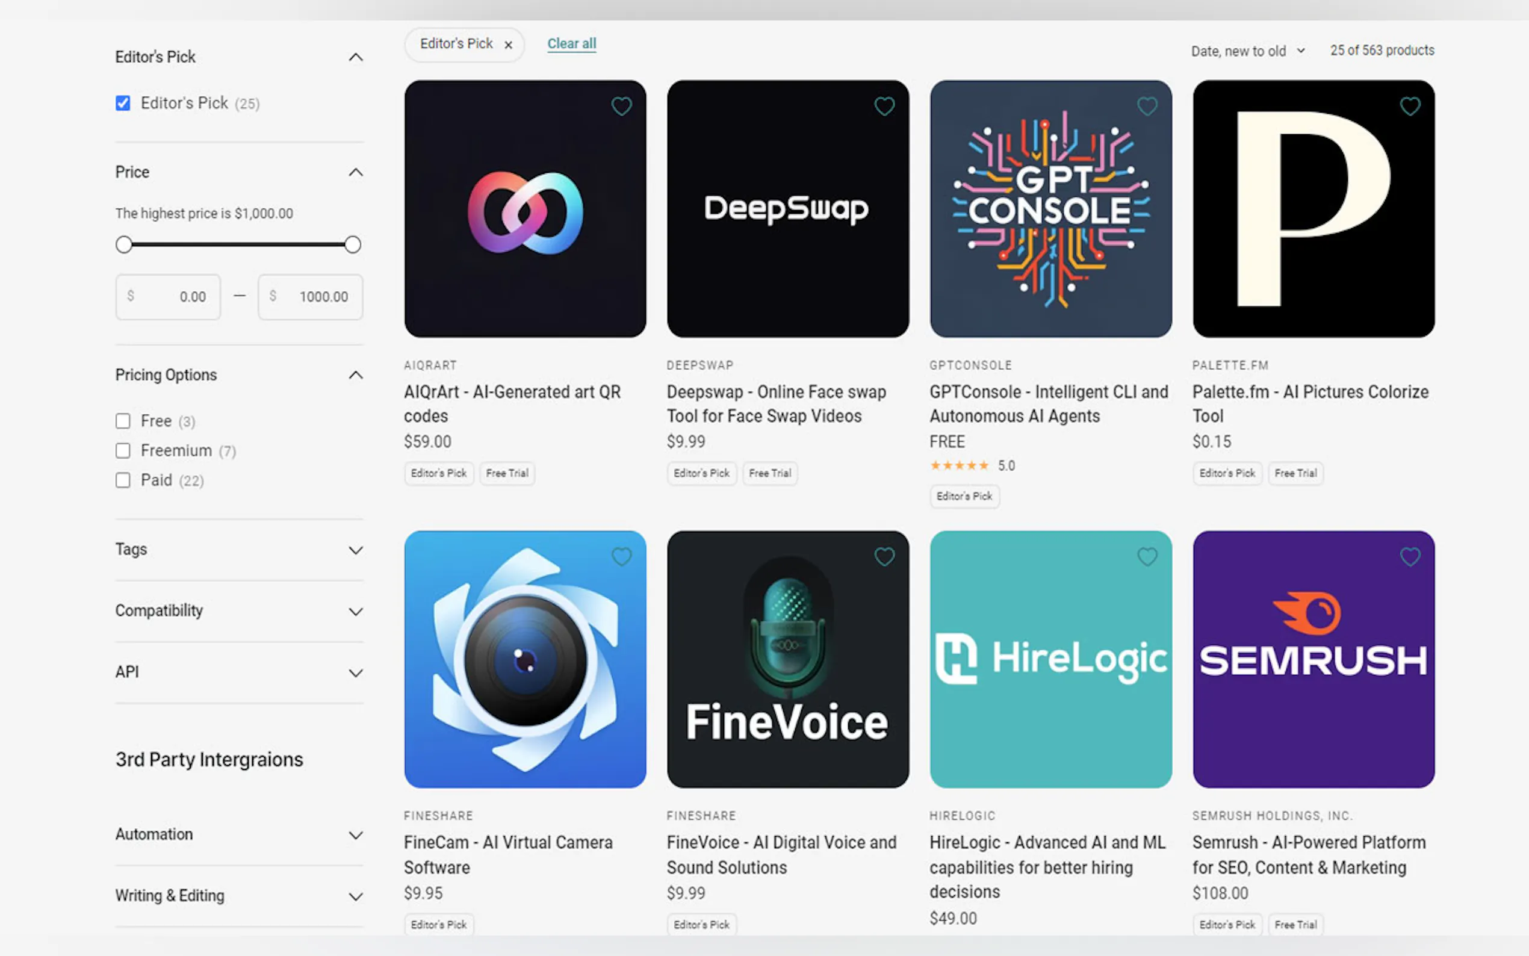
Task: Tick the Paid pricing checkbox
Action: pos(123,480)
